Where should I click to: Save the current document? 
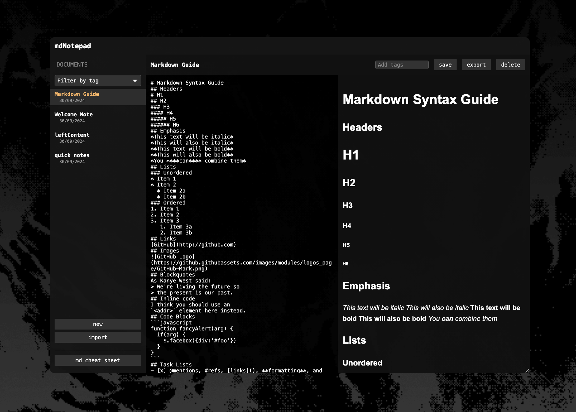coord(445,65)
